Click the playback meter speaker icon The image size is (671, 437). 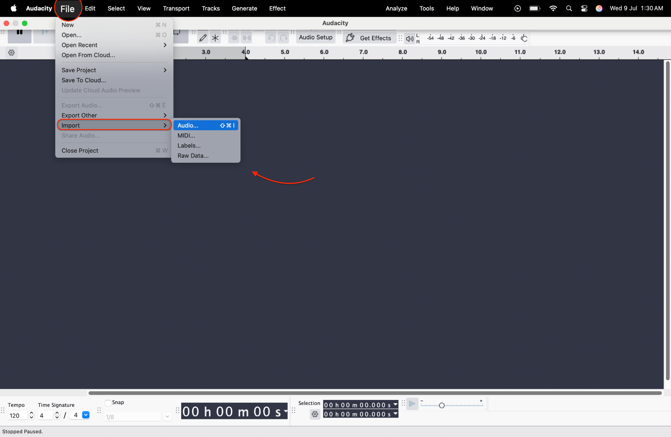point(410,38)
